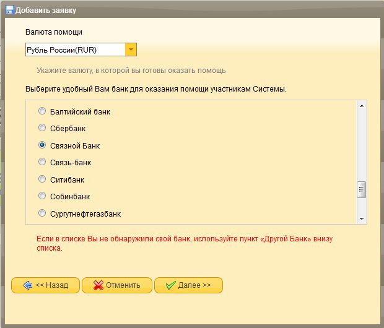Image resolution: width=384 pixels, height=328 pixels.
Task: Choose the Собинбанк radio option
Action: [x=42, y=196]
